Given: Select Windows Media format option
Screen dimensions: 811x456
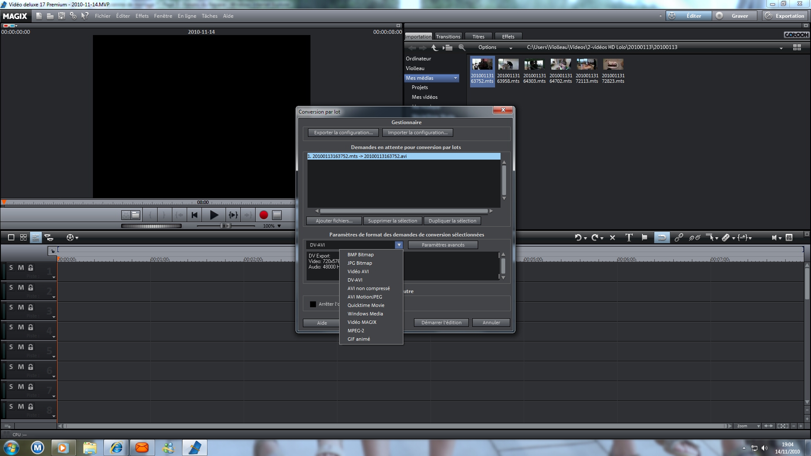Looking at the screenshot, I should 371,314.
